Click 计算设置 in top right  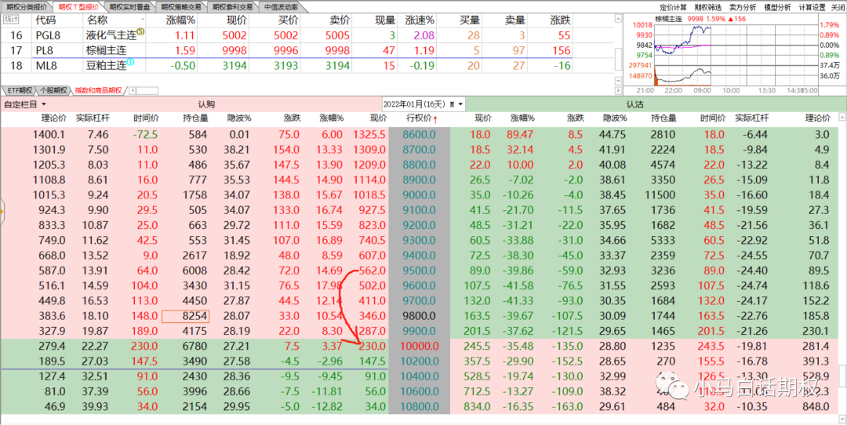(x=812, y=6)
